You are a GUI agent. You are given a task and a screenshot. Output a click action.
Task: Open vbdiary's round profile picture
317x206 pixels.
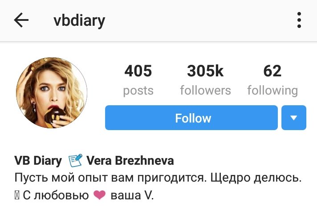(x=52, y=92)
